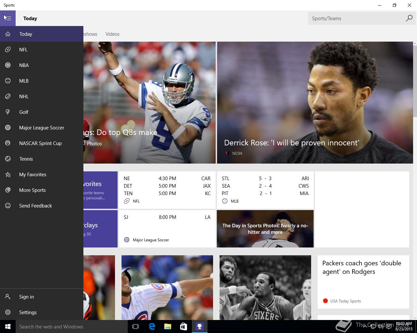Click the NHL hockey icon
This screenshot has width=417, height=333.
(8, 96)
